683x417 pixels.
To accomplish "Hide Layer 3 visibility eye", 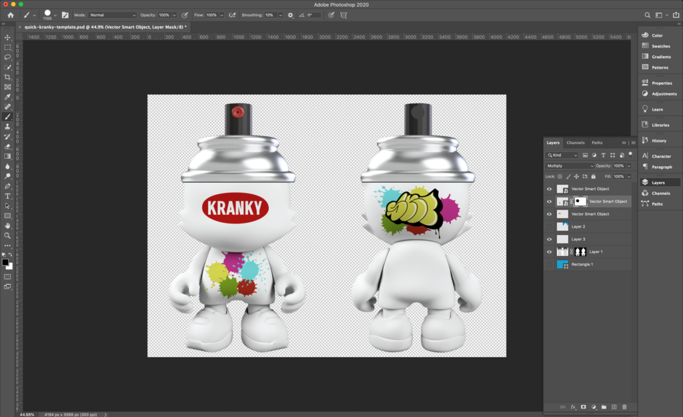I will [x=549, y=240].
